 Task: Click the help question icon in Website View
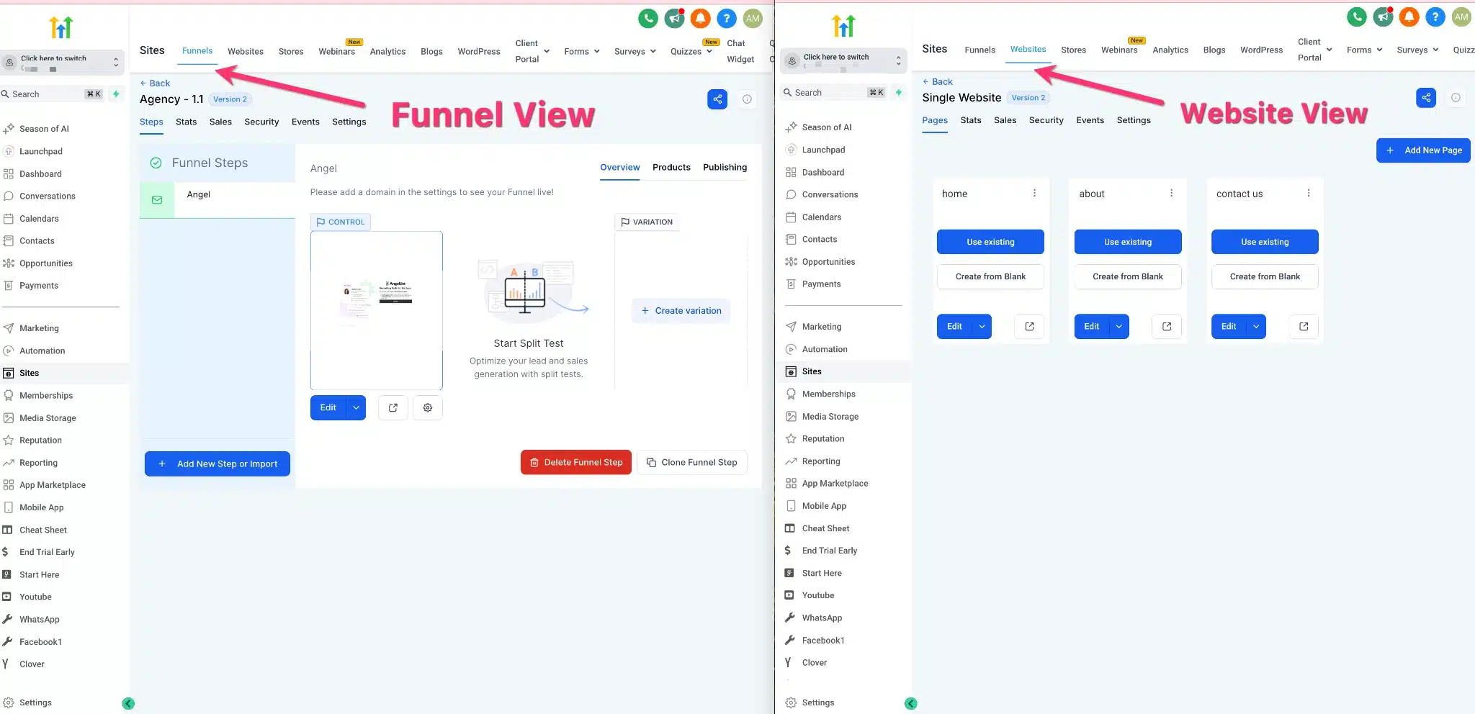pos(1435,17)
